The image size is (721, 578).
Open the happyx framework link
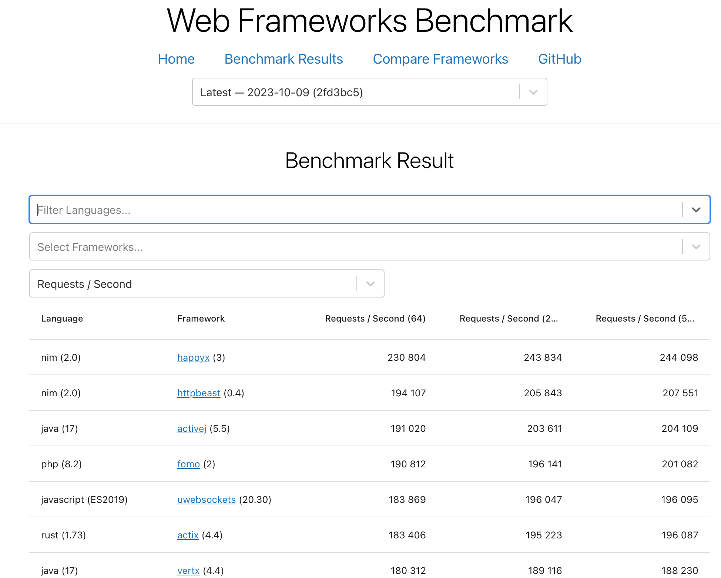click(193, 357)
